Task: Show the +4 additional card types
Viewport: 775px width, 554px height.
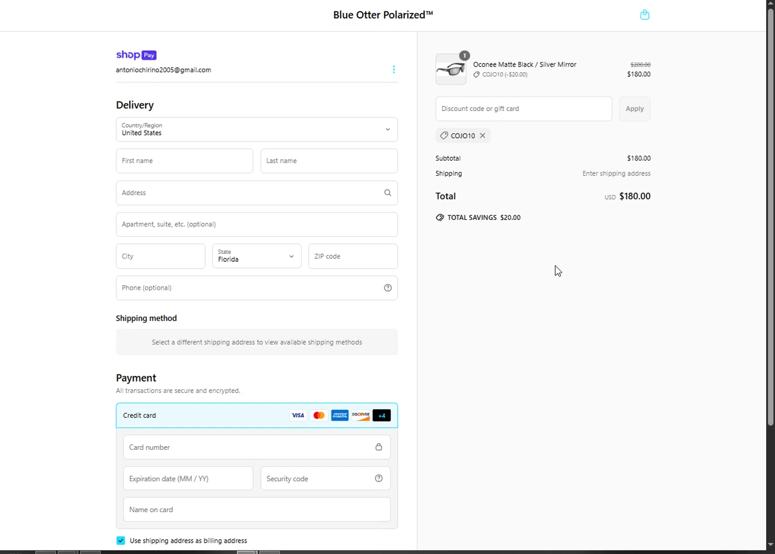Action: point(381,415)
